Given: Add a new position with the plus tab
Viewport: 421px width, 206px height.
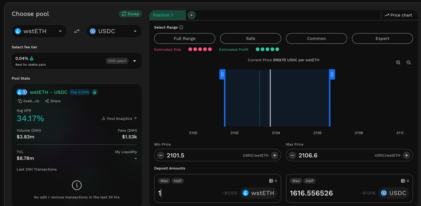Looking at the screenshot, I should point(191,15).
